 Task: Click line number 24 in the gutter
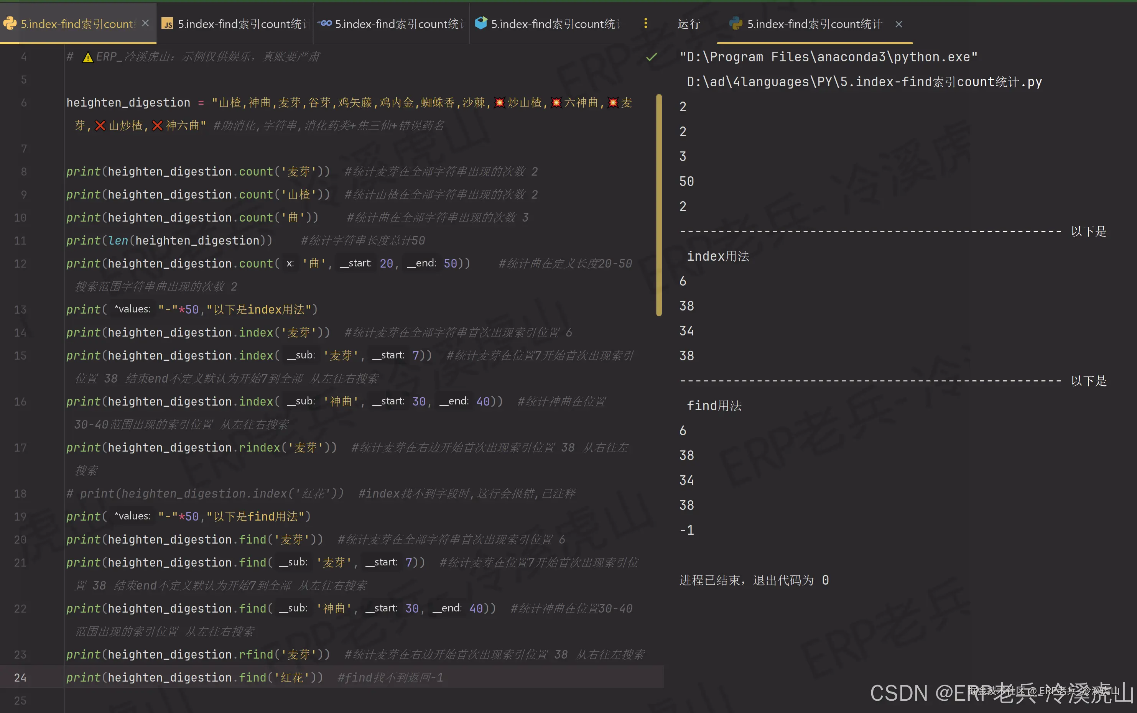(x=20, y=678)
